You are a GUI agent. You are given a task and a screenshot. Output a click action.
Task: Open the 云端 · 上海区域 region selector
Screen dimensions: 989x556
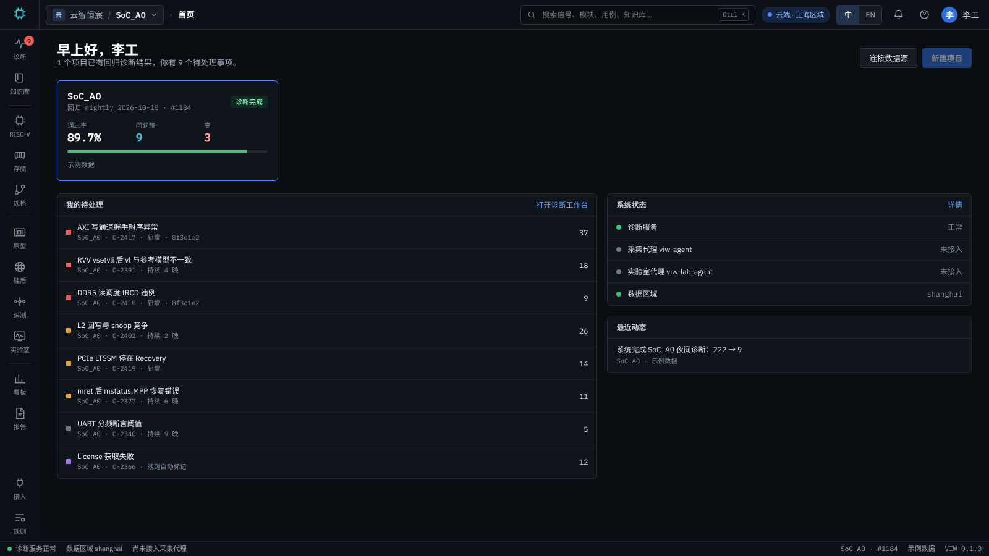pyautogui.click(x=796, y=15)
